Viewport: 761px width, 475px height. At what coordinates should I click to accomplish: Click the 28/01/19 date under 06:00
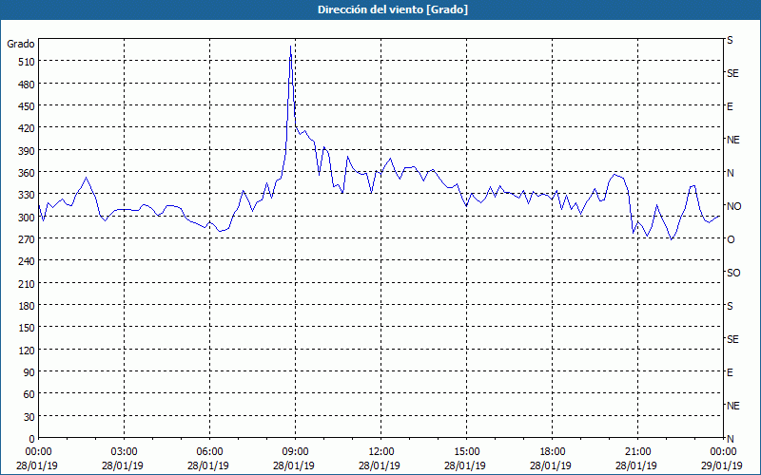(208, 465)
